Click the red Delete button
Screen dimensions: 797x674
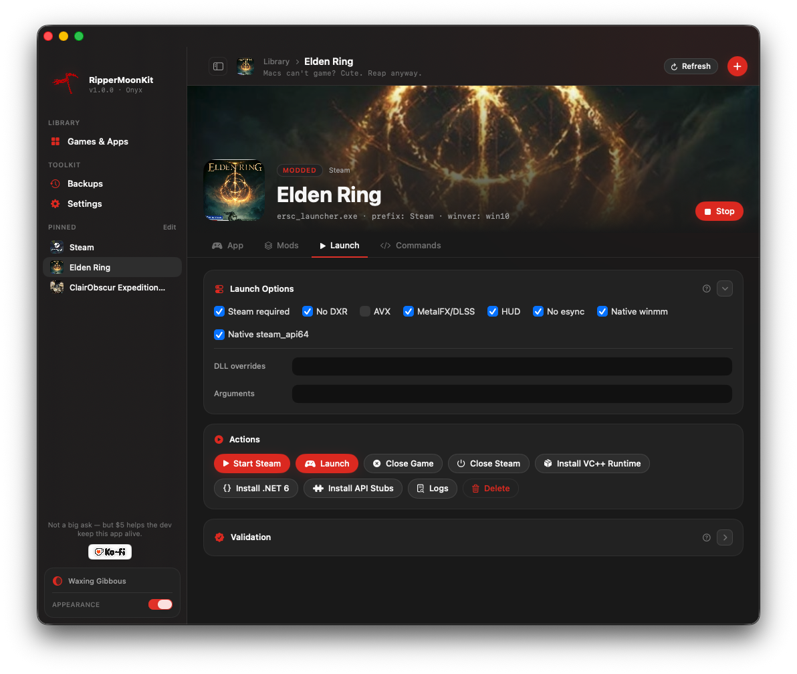491,489
